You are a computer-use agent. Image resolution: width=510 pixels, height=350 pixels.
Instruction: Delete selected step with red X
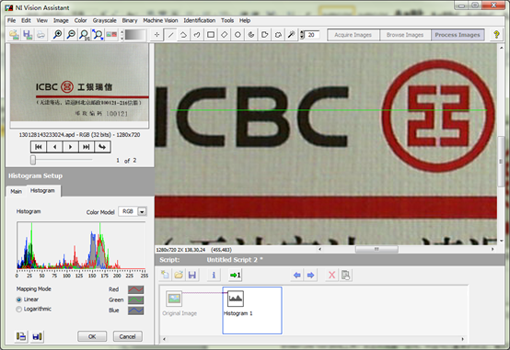click(x=331, y=276)
